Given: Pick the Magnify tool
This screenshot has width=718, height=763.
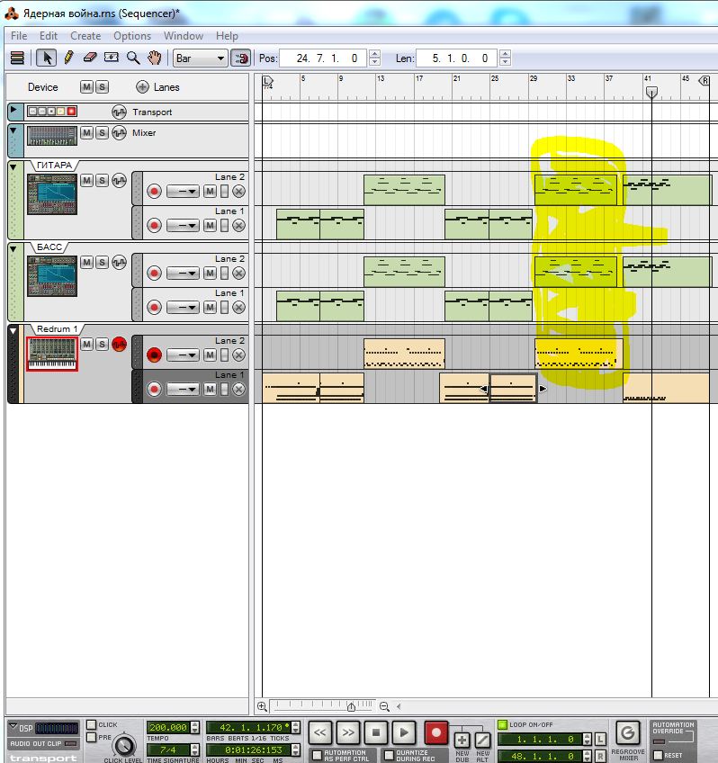Looking at the screenshot, I should point(133,58).
